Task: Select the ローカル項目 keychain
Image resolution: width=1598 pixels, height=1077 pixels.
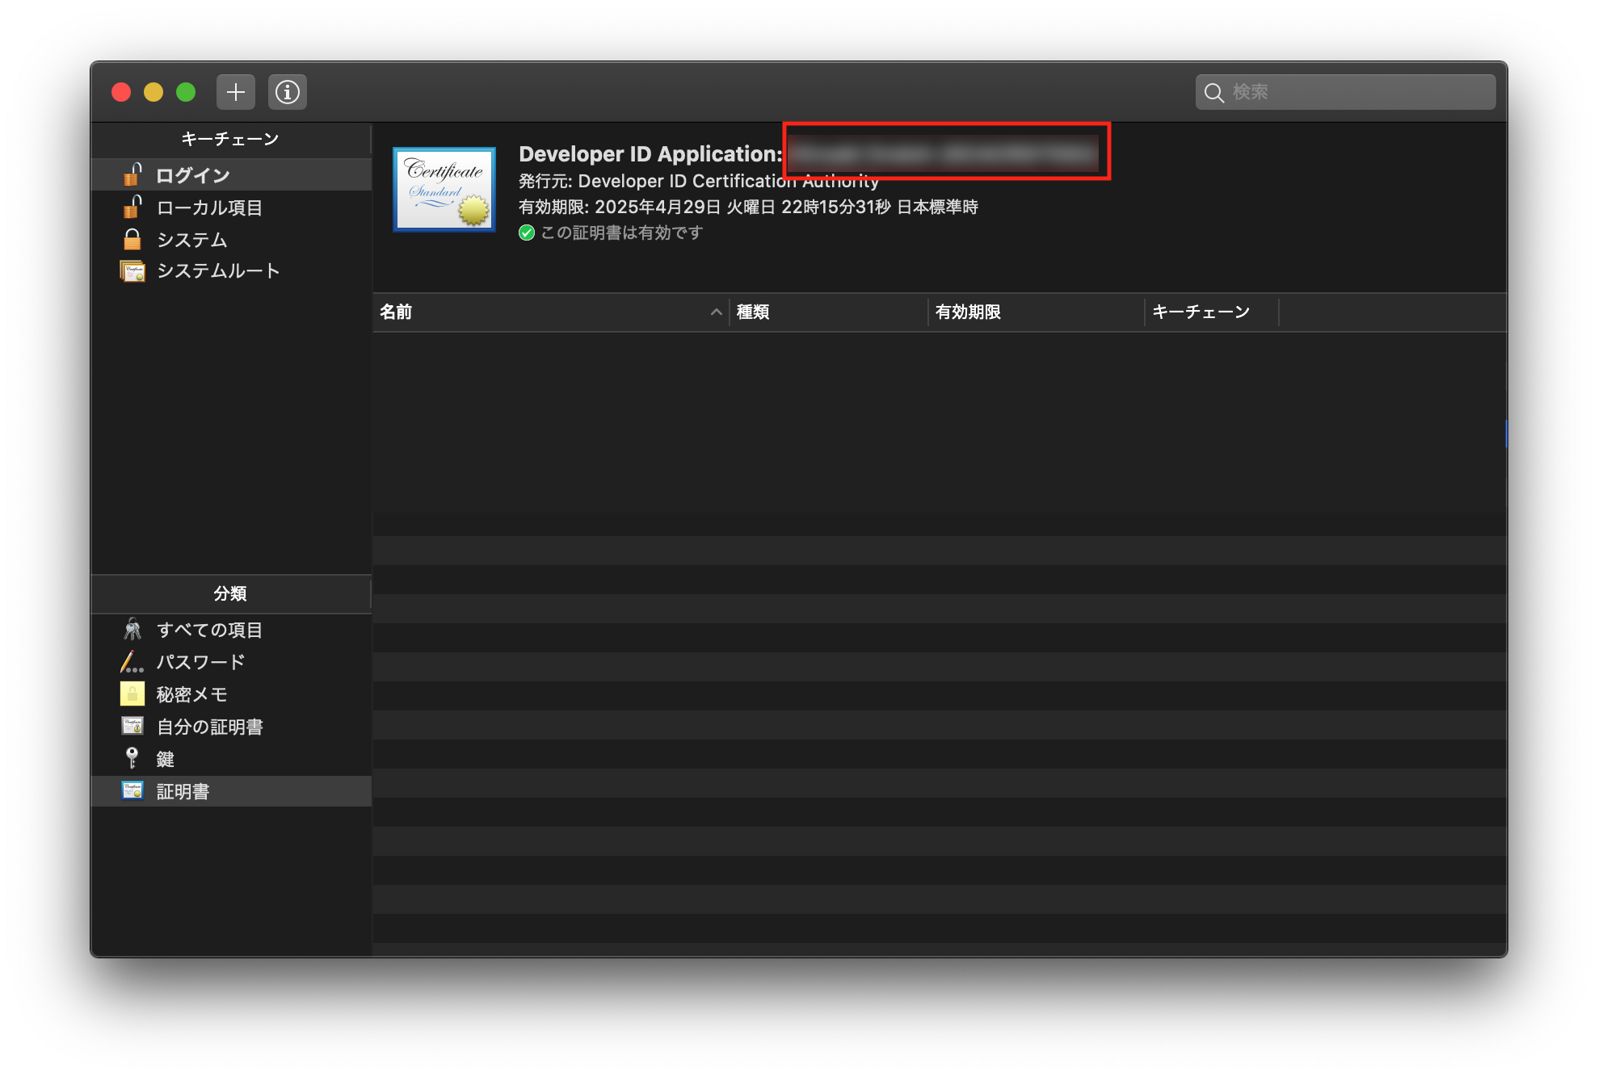Action: click(x=209, y=207)
